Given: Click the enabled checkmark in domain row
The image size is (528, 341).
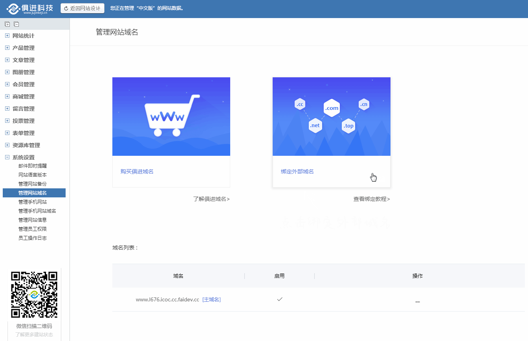Looking at the screenshot, I should click(x=279, y=299).
